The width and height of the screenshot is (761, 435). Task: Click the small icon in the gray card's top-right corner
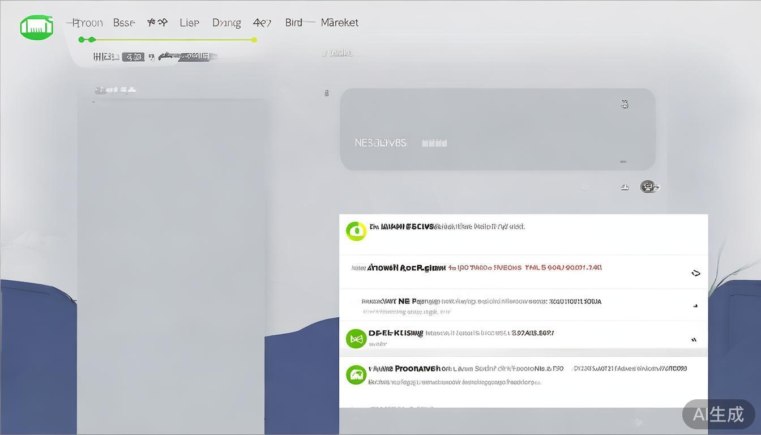(625, 104)
